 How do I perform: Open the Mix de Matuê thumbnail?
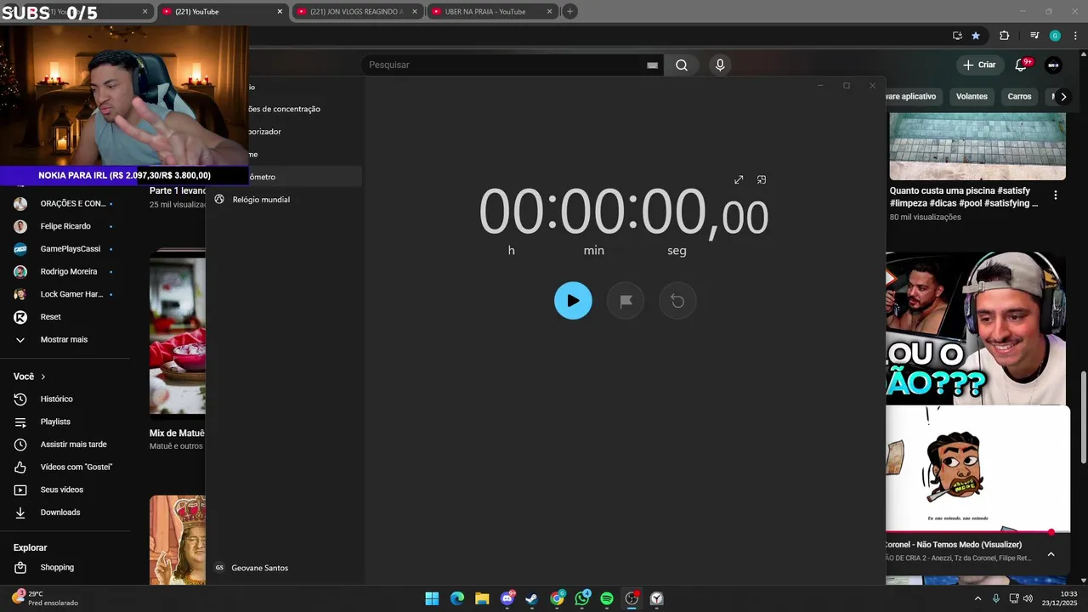coord(178,335)
